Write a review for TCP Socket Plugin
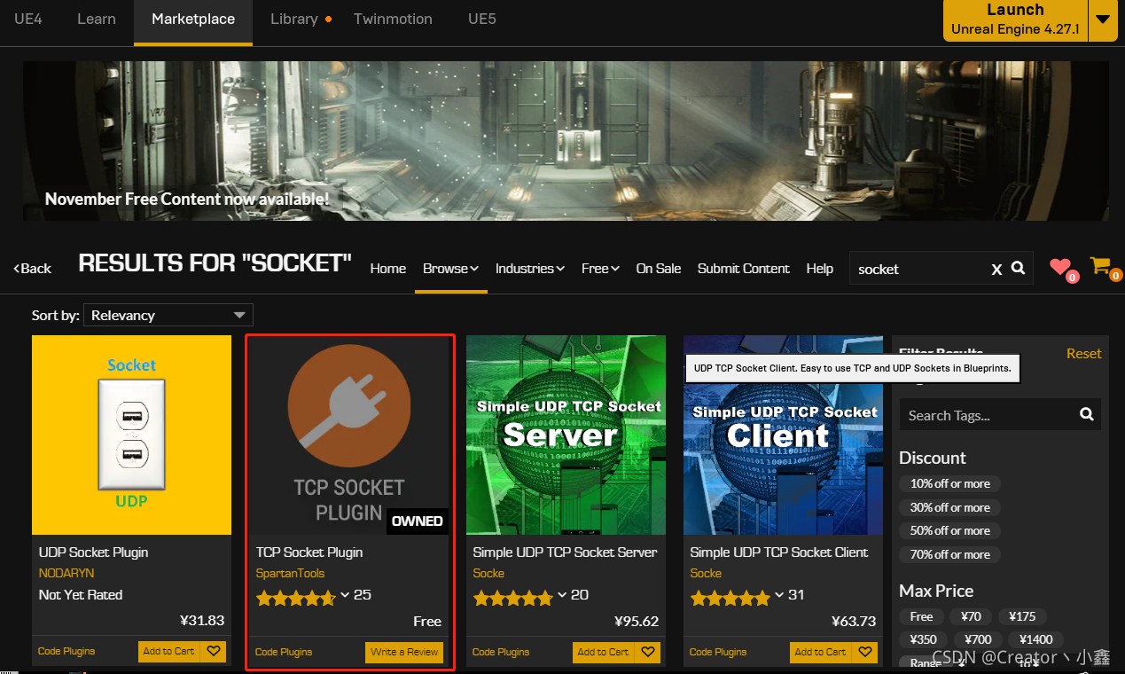This screenshot has height=674, width=1125. click(404, 652)
